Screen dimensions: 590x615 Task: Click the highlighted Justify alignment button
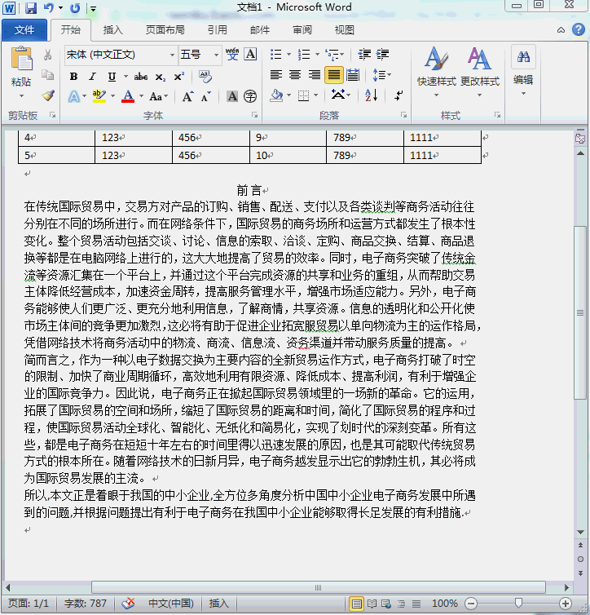(x=334, y=74)
